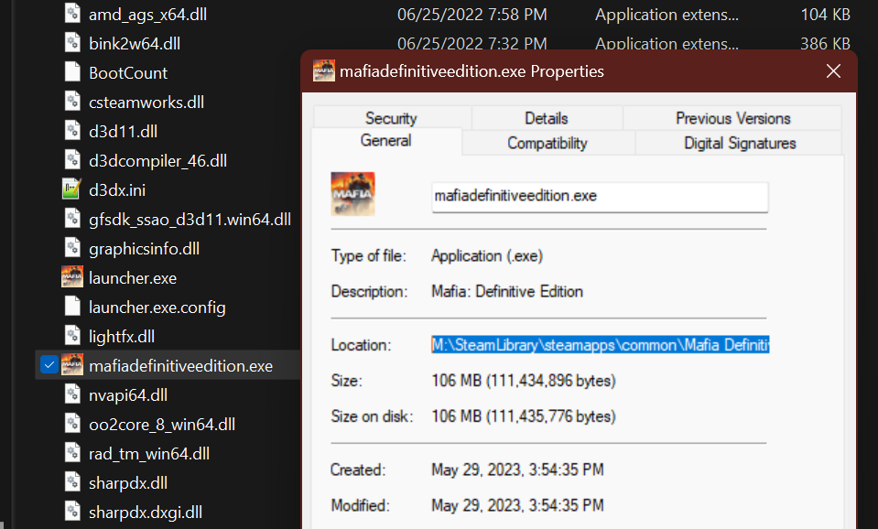This screenshot has width=878, height=529.
Task: Click the csteamworks.dll file icon
Action: (72, 102)
